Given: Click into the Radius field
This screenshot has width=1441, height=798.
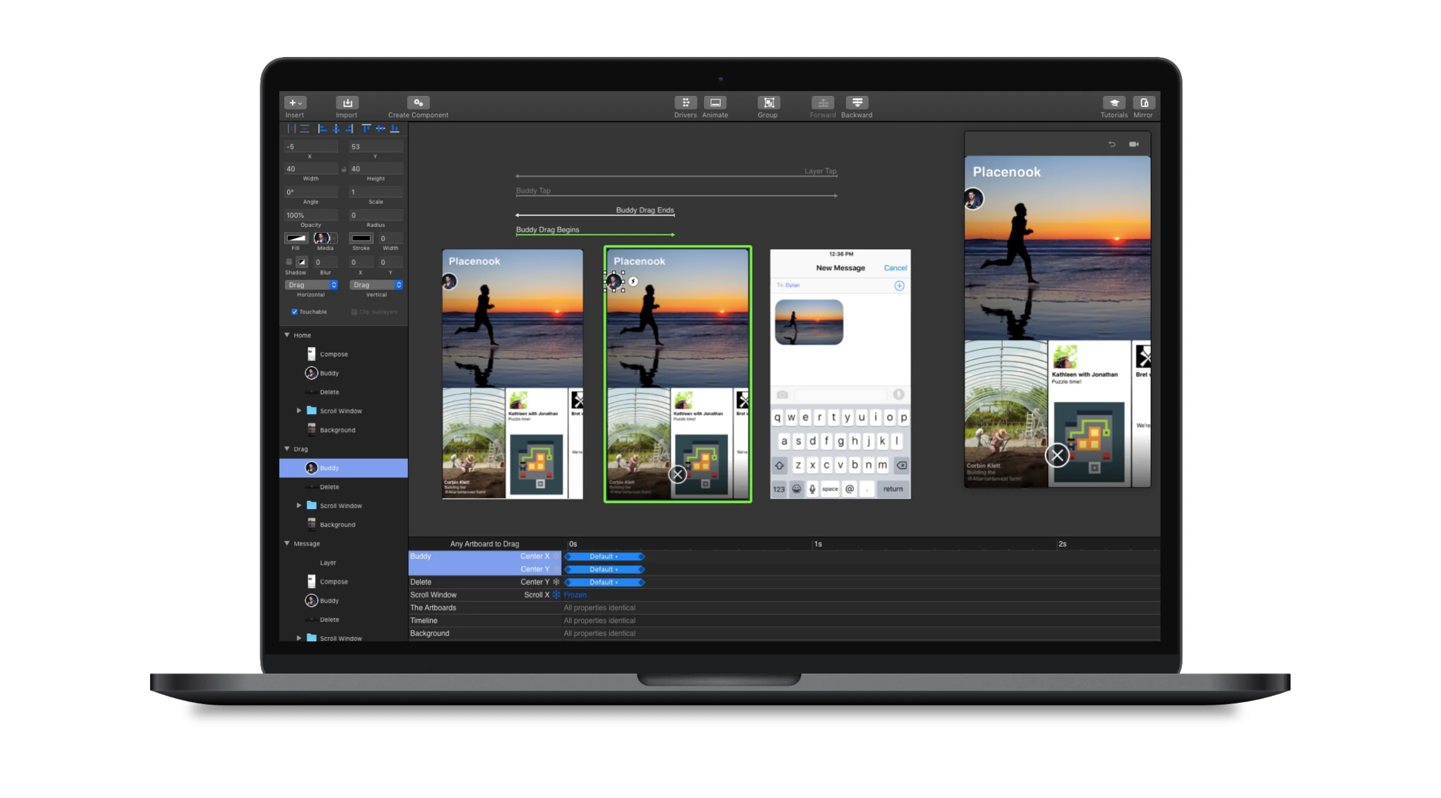Looking at the screenshot, I should pos(376,215).
